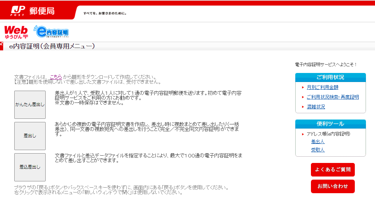Screen dimensions: 375x197
Task: Open the 受取人 address book link
Action: 318,150
